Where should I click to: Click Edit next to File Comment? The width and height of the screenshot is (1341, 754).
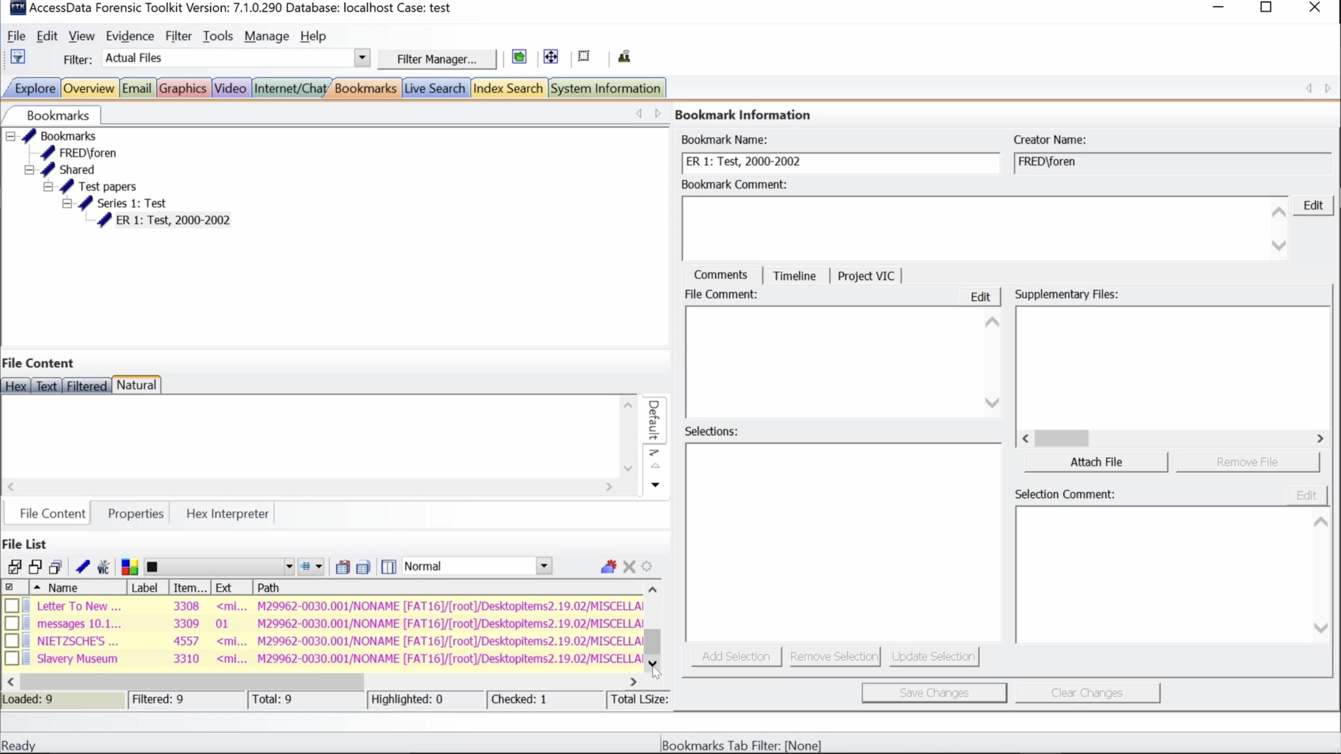(980, 297)
